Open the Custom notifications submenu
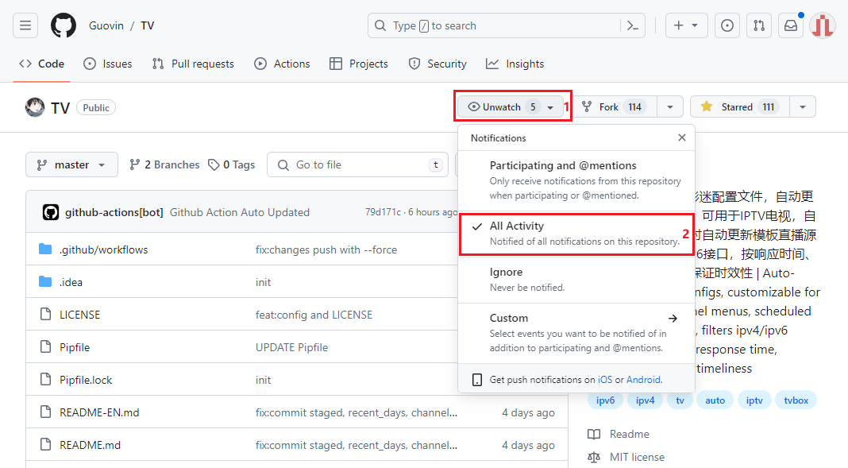This screenshot has width=848, height=468. tap(576, 333)
